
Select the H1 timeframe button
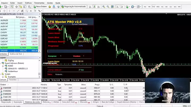click(162, 7)
